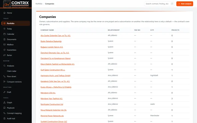Open Denizkent Su ve Kanalizasyon İdaresi
Viewport: 197px width, 123px height.
tap(56, 58)
